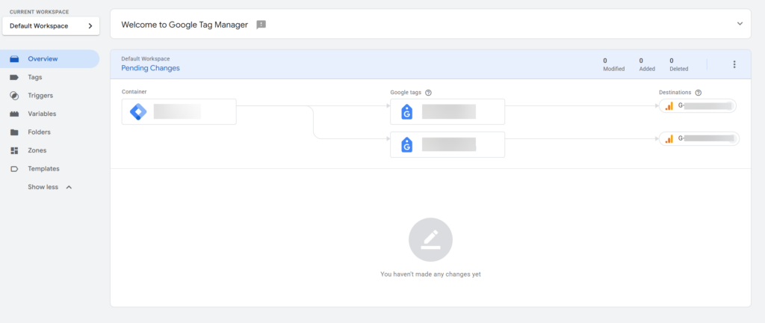Click the Destinations heading text
This screenshot has width=765, height=323.
[675, 92]
